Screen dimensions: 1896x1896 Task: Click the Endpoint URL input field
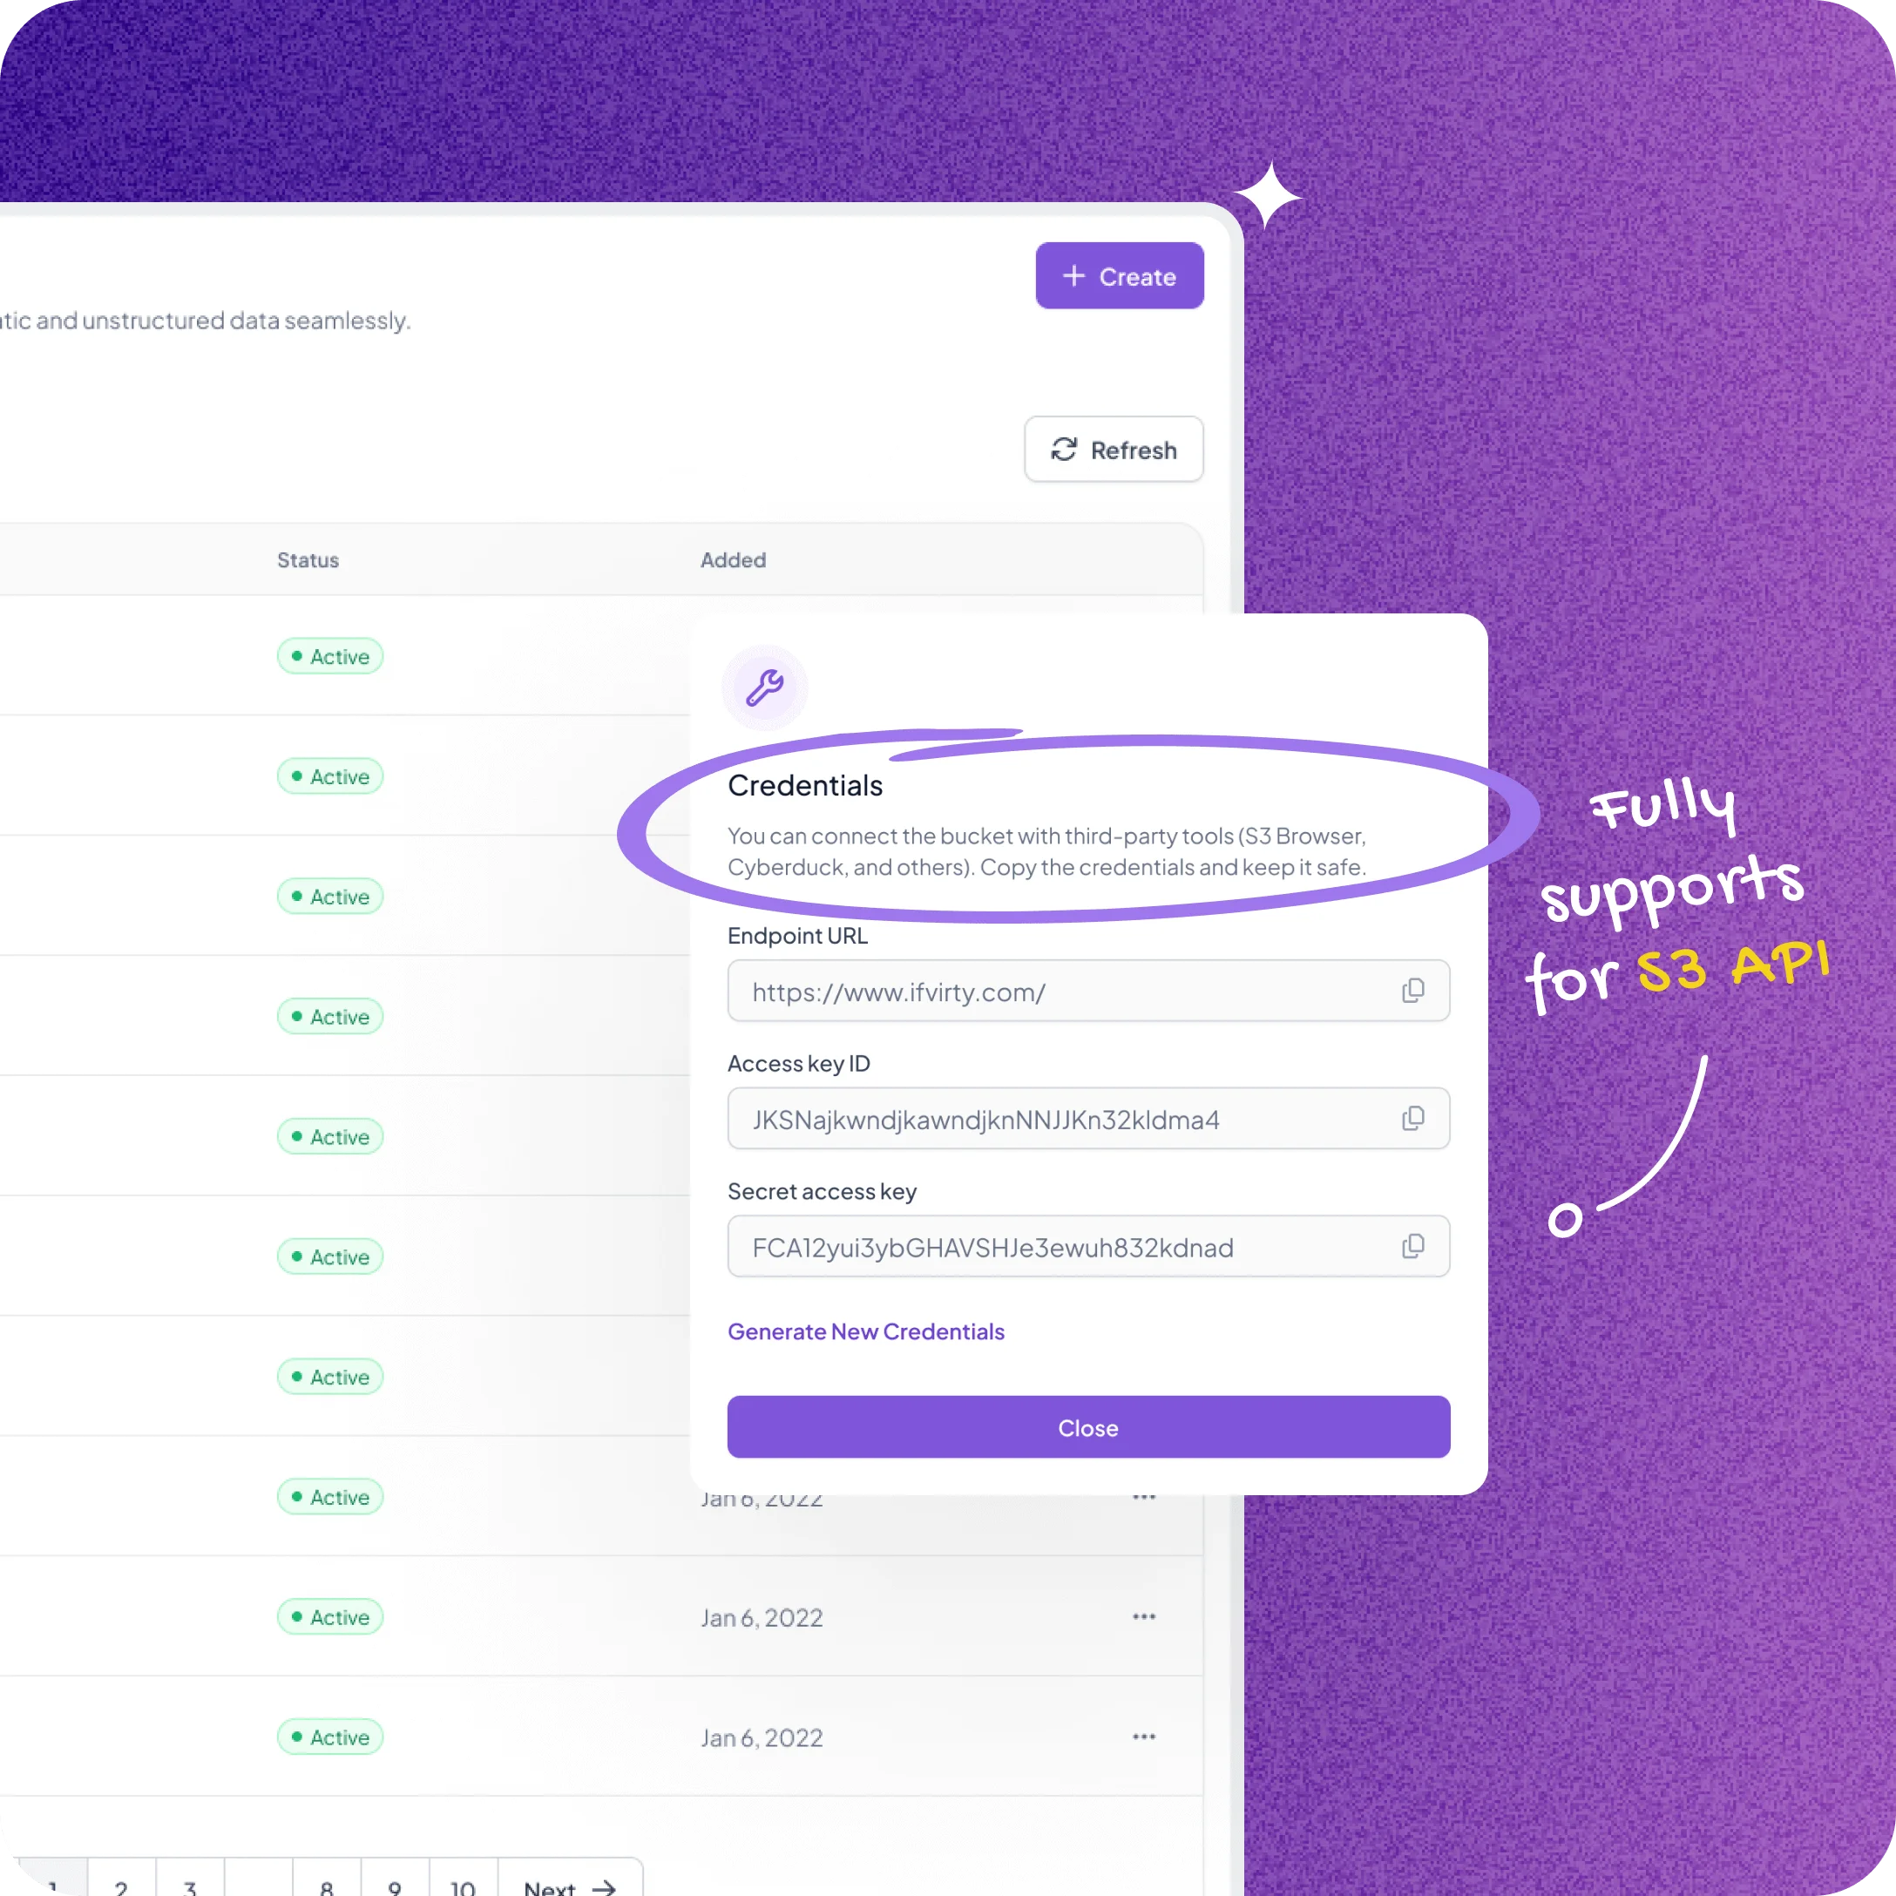coord(1088,992)
